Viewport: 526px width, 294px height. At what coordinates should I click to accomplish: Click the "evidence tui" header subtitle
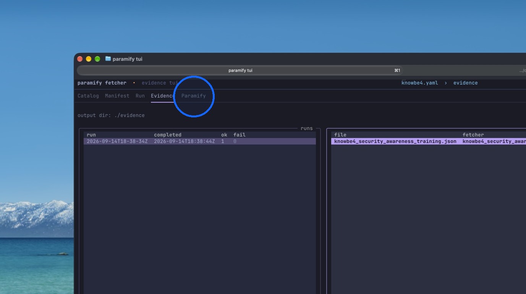click(x=160, y=83)
